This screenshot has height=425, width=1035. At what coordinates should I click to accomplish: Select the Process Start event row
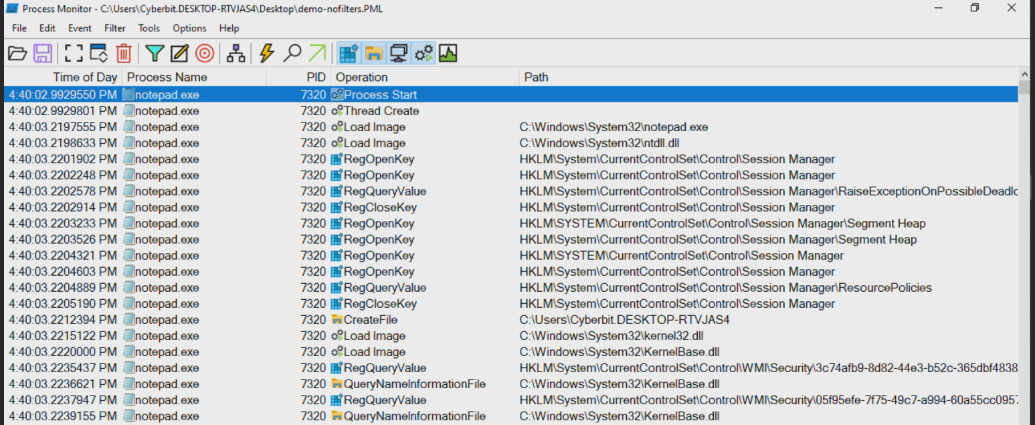(x=511, y=95)
